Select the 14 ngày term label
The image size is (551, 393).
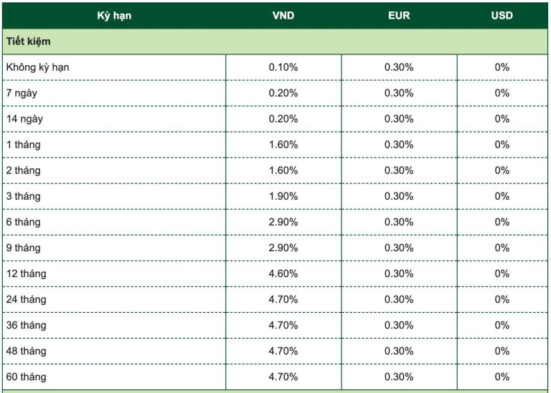tap(27, 119)
